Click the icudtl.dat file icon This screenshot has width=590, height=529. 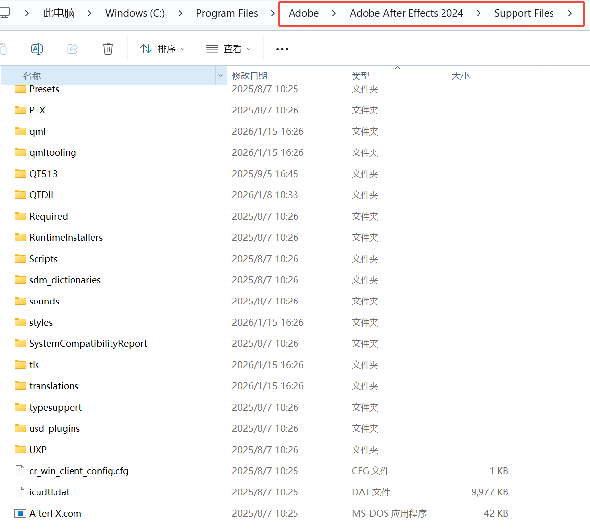point(20,492)
